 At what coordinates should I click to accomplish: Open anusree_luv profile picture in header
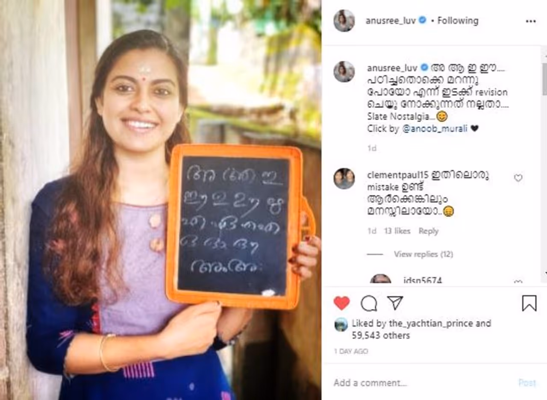tap(344, 21)
